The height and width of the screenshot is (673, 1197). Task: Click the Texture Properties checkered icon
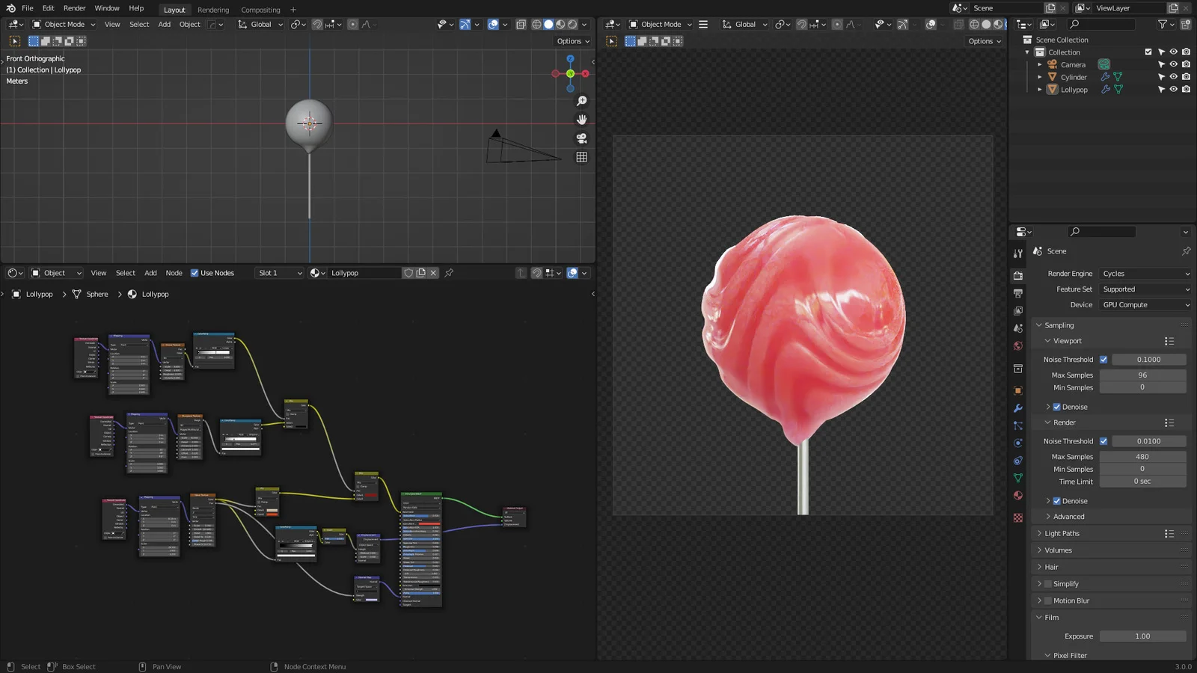tap(1018, 517)
